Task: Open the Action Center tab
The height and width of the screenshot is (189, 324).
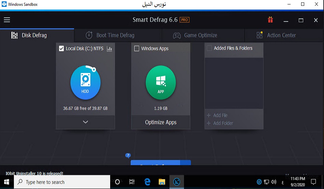Action: (284, 35)
